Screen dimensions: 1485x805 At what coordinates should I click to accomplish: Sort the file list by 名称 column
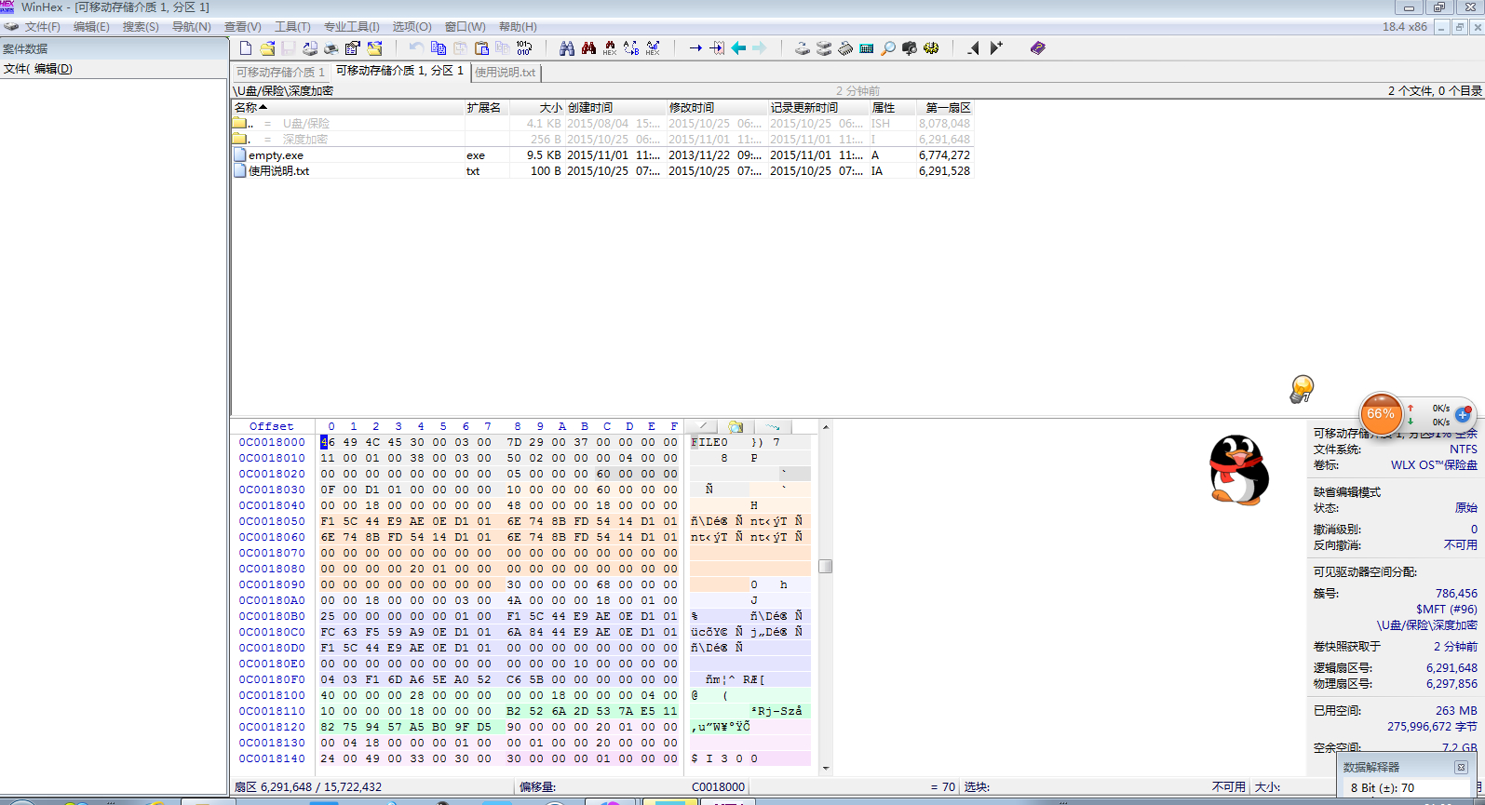click(x=246, y=108)
